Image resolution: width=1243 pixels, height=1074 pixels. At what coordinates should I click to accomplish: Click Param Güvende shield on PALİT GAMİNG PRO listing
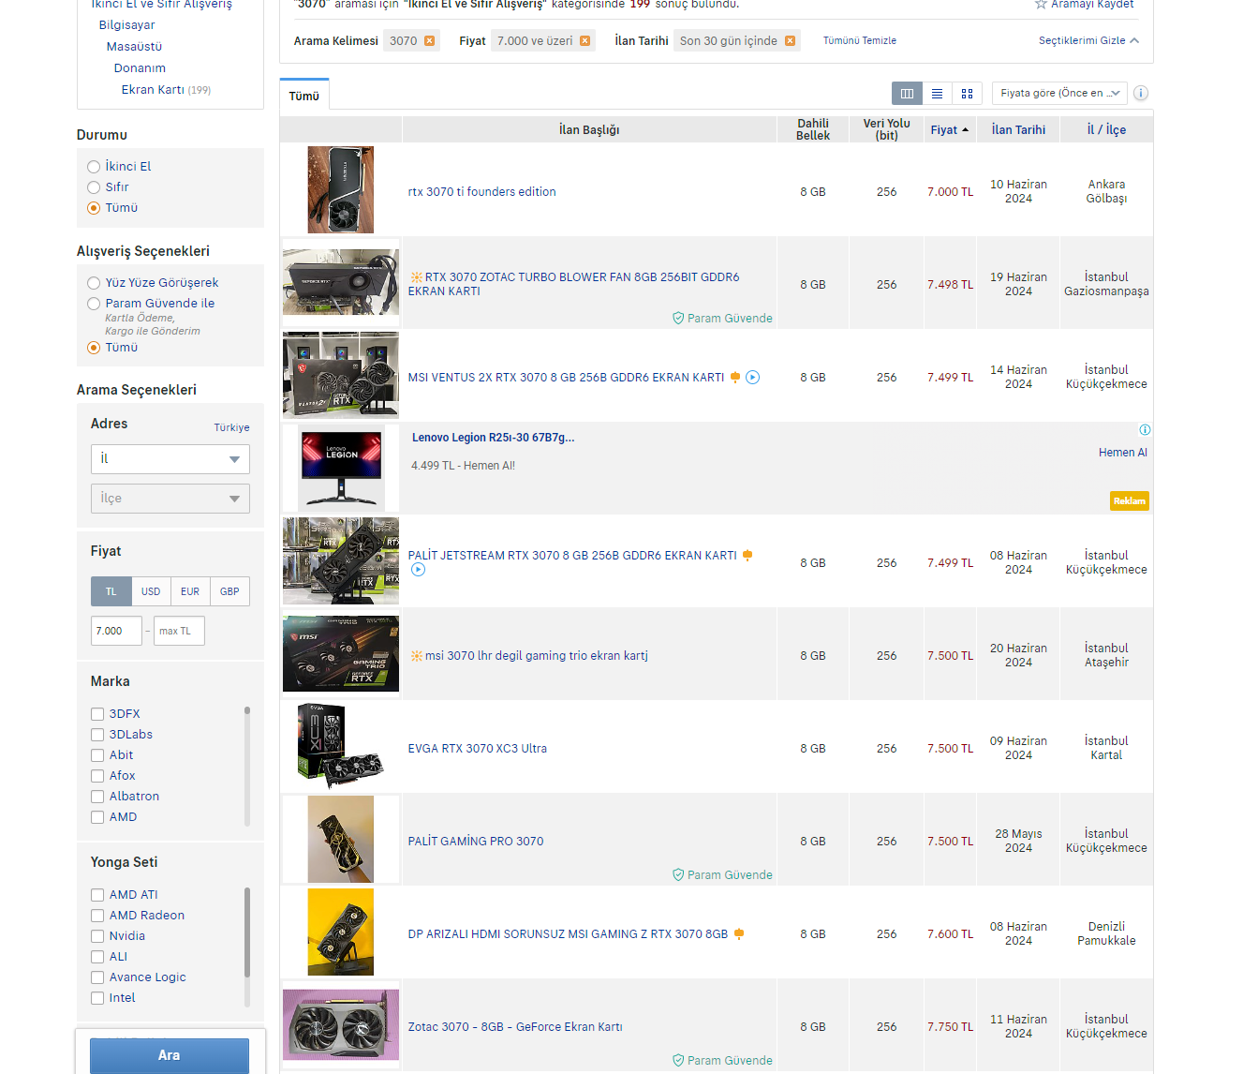tap(678, 875)
